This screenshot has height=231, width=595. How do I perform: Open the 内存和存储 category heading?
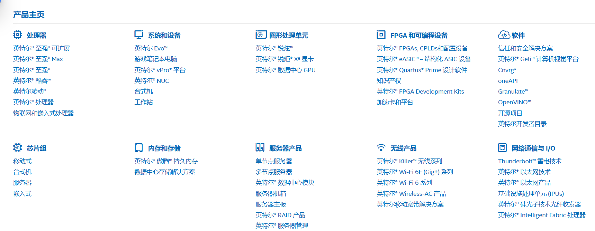coord(164,148)
